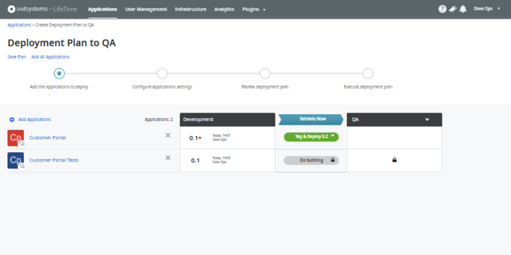Click version 0.1 of Customer Portal Tests
Screen dimensions: 511x255
195,161
